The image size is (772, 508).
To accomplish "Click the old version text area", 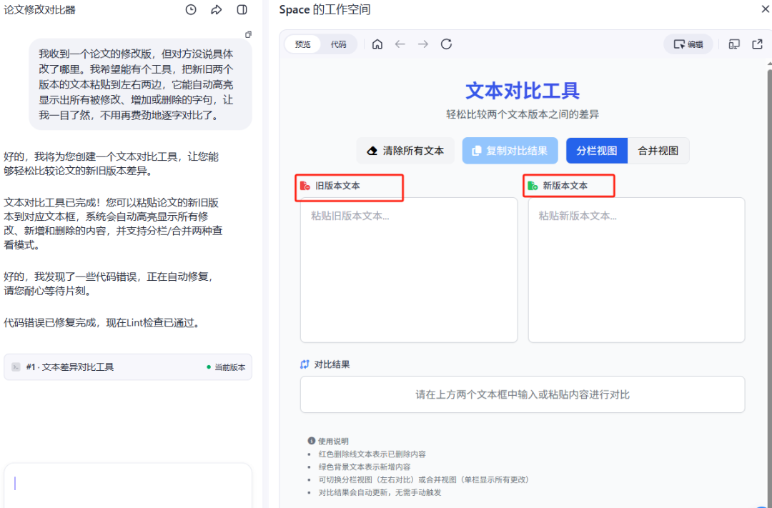I will pos(409,270).
